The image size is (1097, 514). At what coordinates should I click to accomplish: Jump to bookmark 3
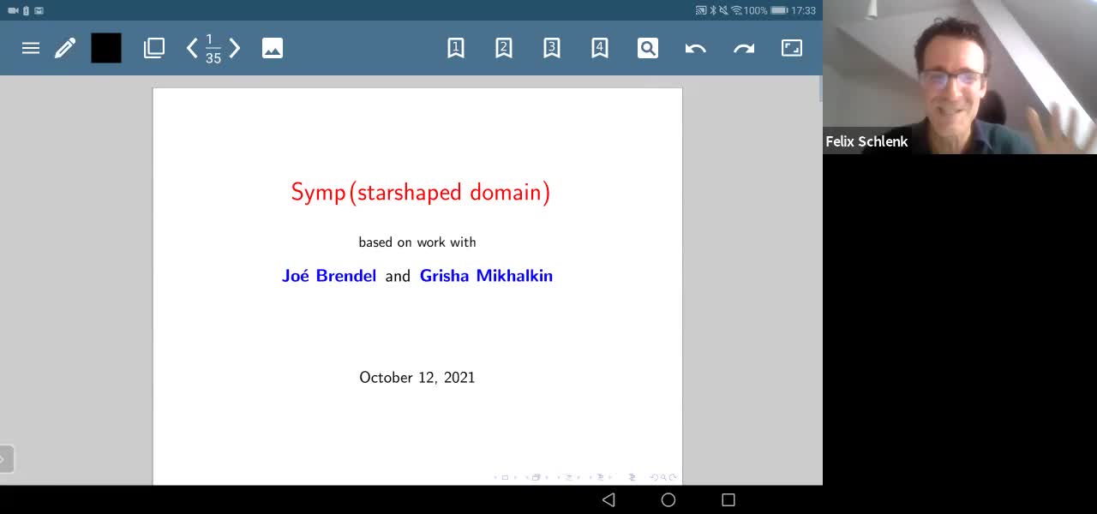click(552, 48)
